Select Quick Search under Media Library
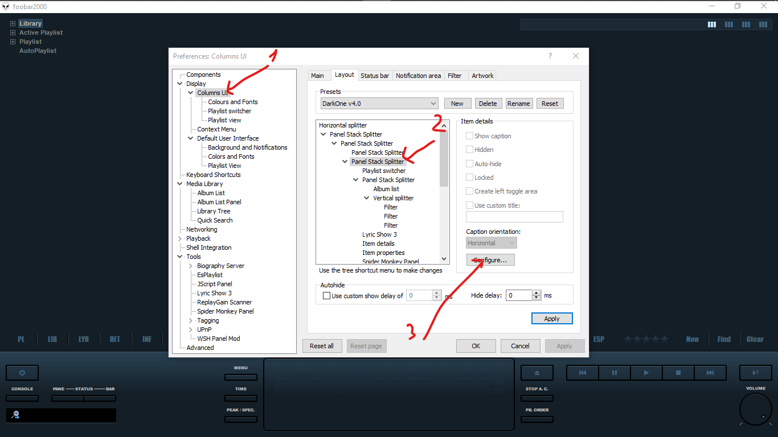 coord(215,220)
